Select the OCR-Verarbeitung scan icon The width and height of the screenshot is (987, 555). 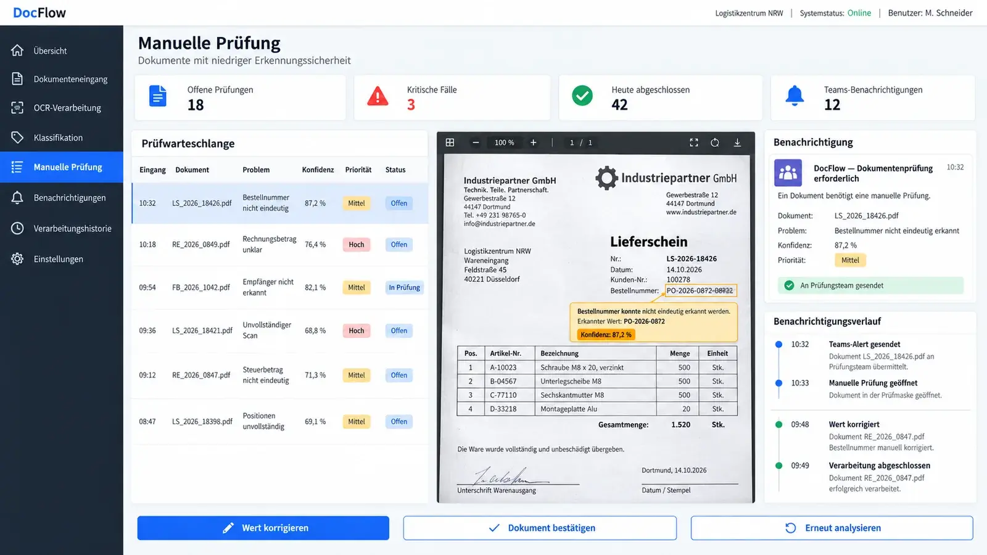[x=17, y=108]
